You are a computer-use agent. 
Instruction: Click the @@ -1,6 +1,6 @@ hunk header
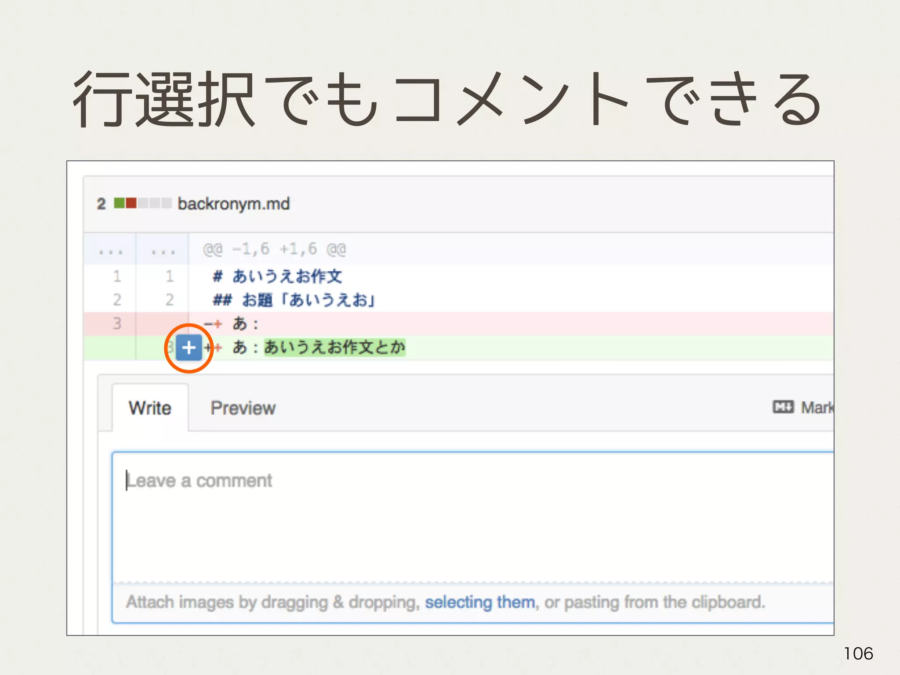point(274,249)
